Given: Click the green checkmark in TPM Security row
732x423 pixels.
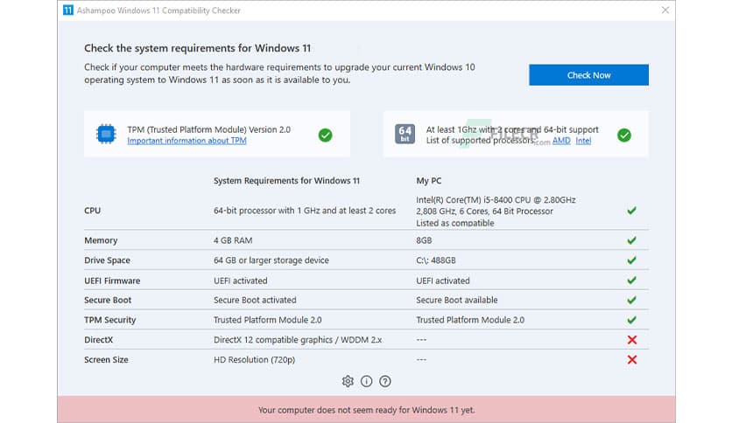Looking at the screenshot, I should [631, 320].
